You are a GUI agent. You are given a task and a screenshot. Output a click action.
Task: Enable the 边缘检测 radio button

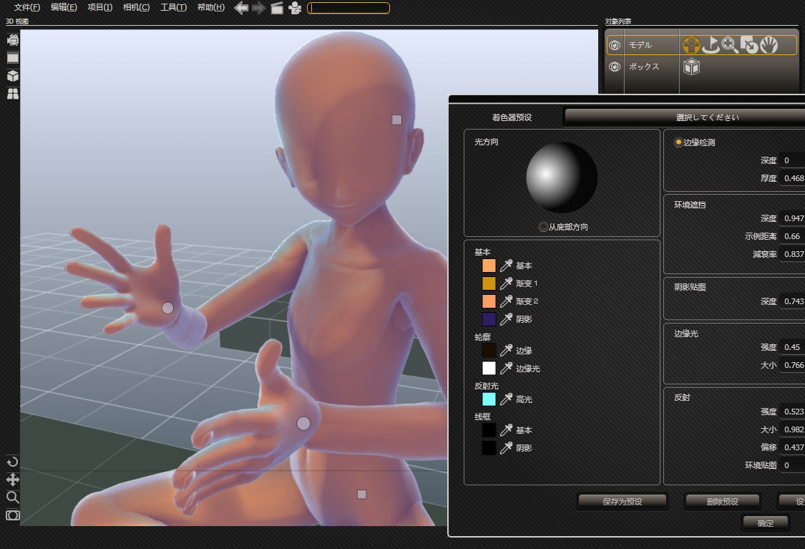pyautogui.click(x=678, y=142)
